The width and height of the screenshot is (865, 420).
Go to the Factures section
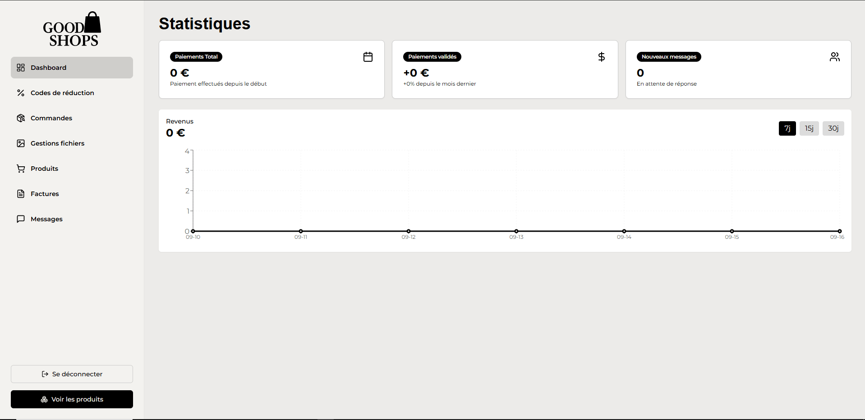[x=45, y=194]
